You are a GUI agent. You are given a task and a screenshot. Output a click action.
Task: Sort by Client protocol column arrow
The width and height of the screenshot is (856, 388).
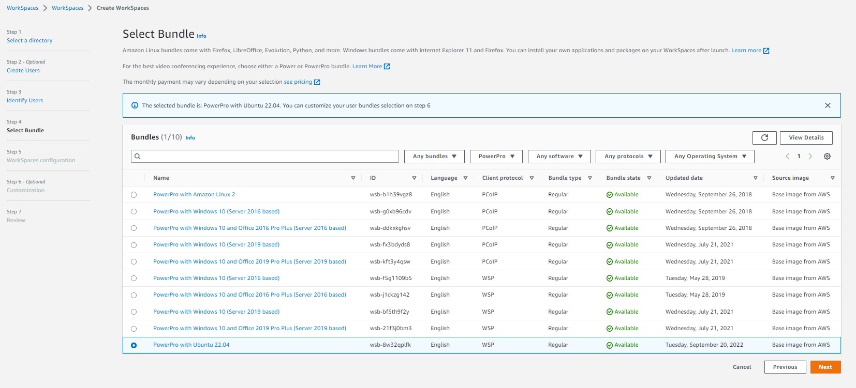coord(532,178)
